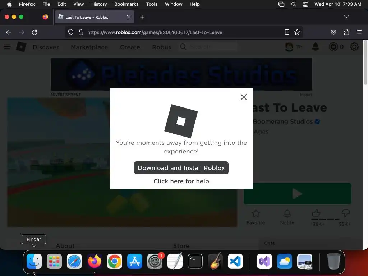The image size is (368, 276).
Task: Open Spotlight search in menu bar
Action: [x=293, y=4]
